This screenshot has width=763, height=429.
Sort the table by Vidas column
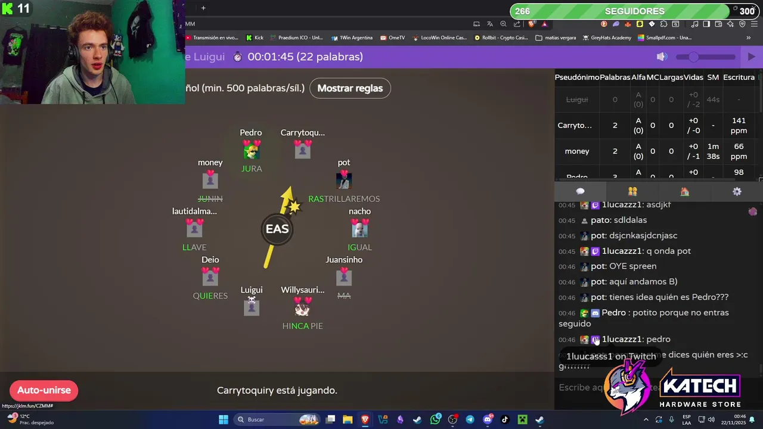693,77
